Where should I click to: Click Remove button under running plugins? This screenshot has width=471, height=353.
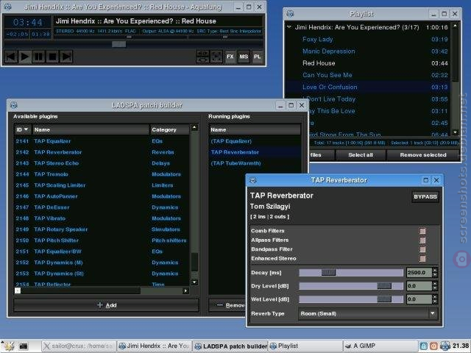[227, 305]
